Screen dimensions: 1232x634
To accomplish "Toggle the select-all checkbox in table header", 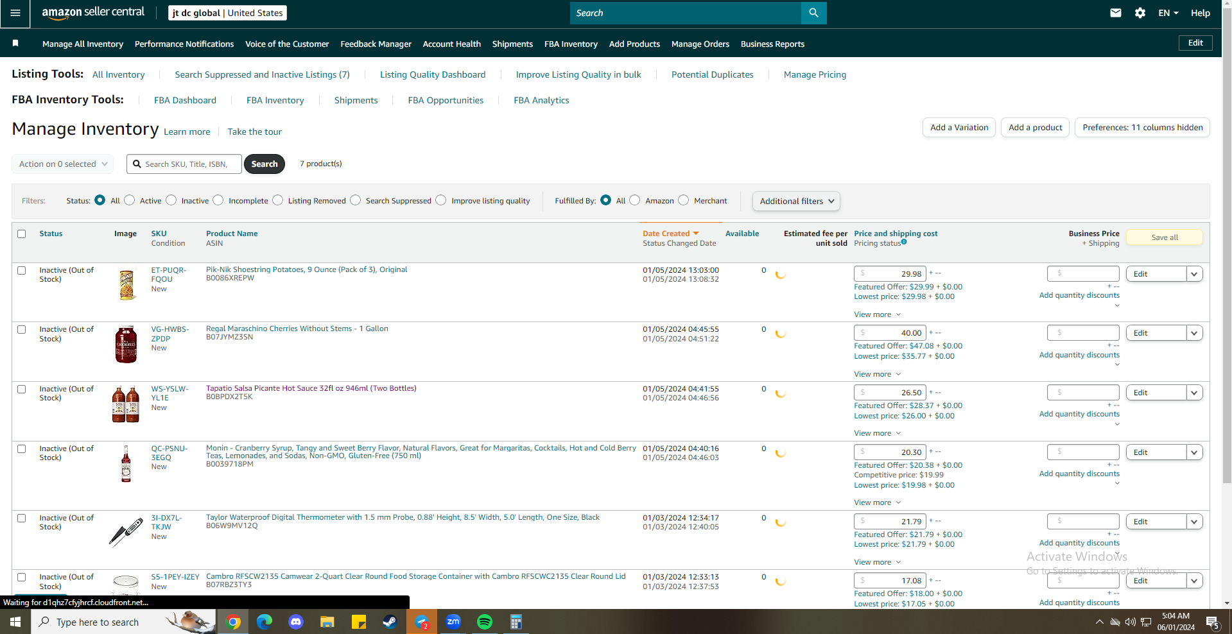I will pyautogui.click(x=22, y=234).
